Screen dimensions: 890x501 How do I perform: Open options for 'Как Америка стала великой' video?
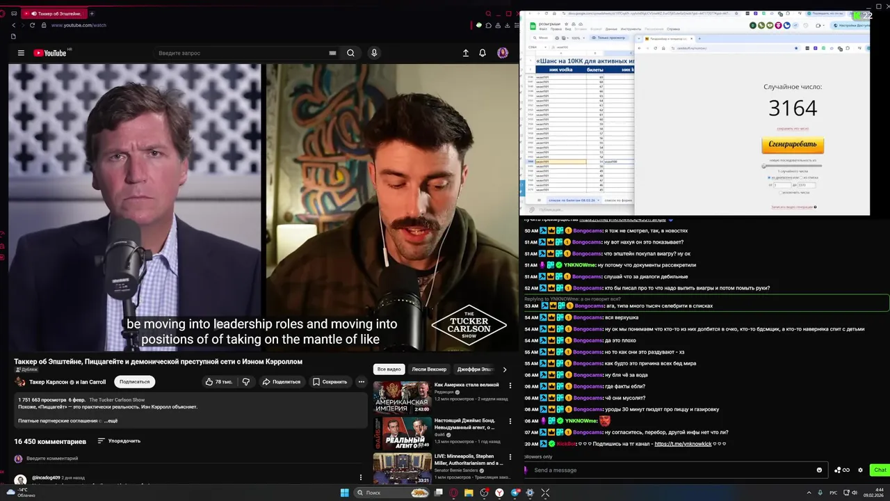[510, 385]
